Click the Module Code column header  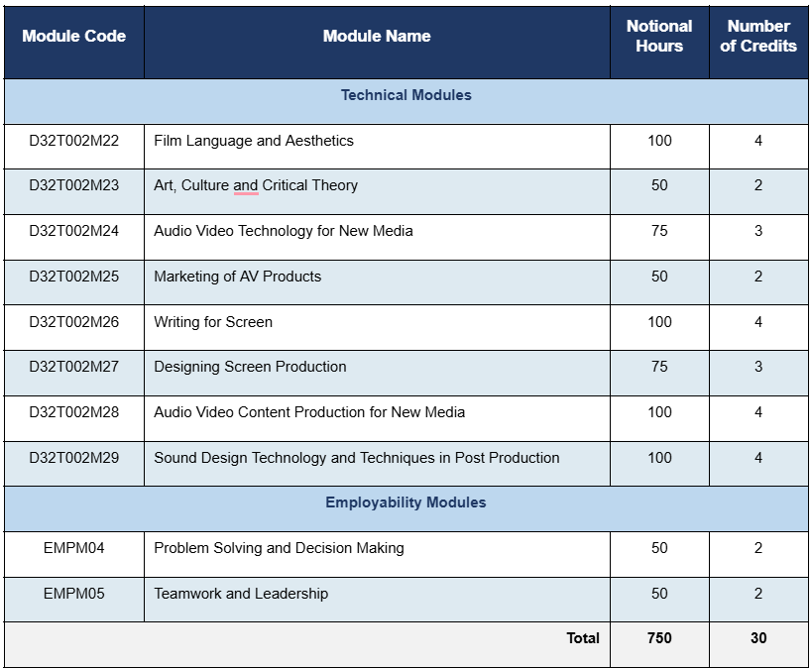(74, 37)
